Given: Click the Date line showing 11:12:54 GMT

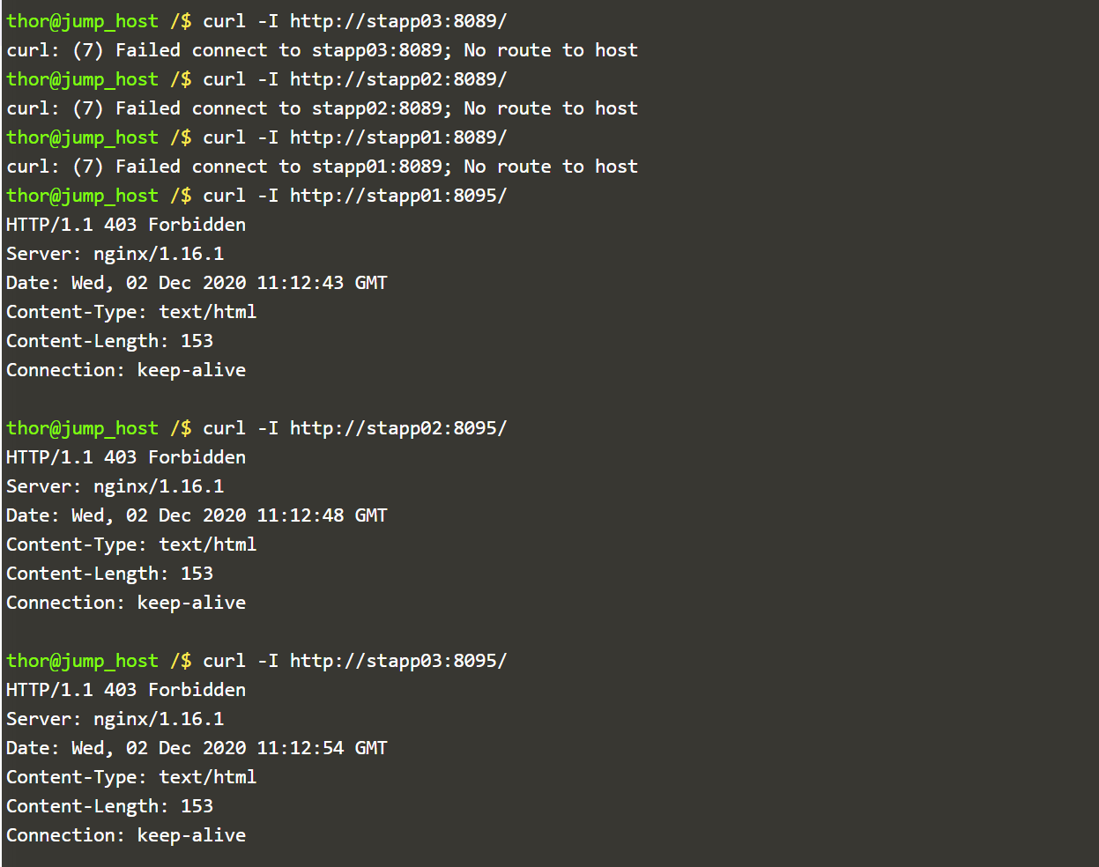Looking at the screenshot, I should (197, 748).
